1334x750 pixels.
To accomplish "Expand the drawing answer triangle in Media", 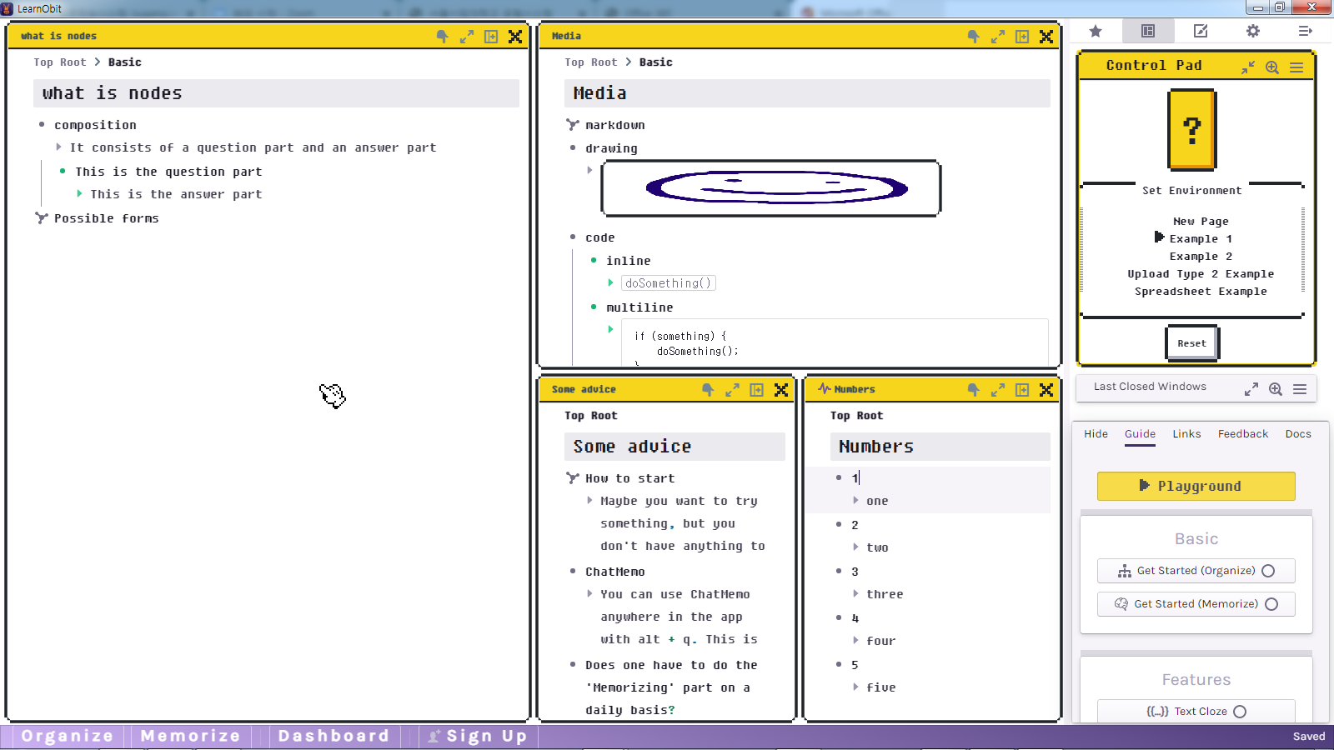I will 589,170.
